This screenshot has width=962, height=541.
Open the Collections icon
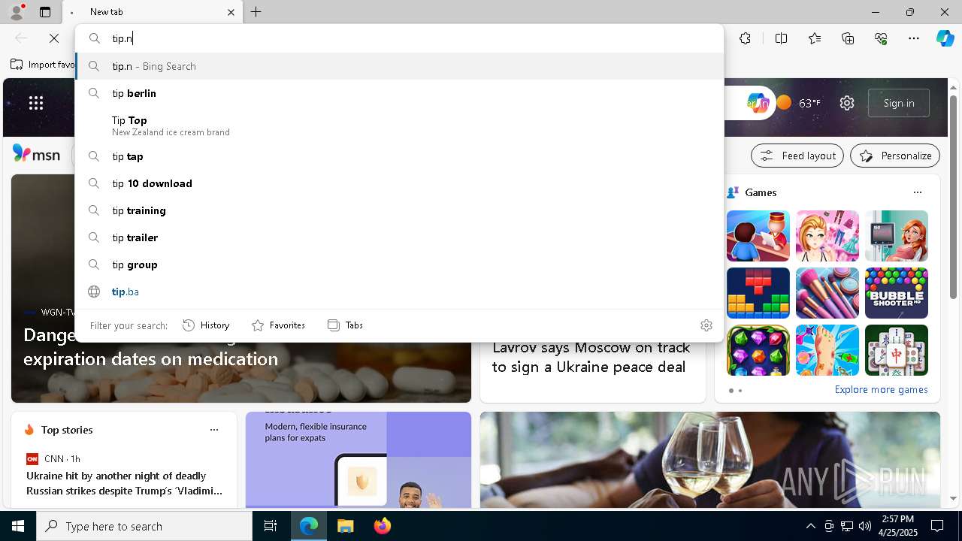(x=848, y=38)
